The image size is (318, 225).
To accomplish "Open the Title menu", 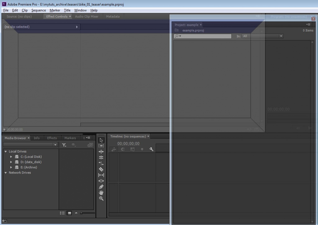I will (67, 10).
